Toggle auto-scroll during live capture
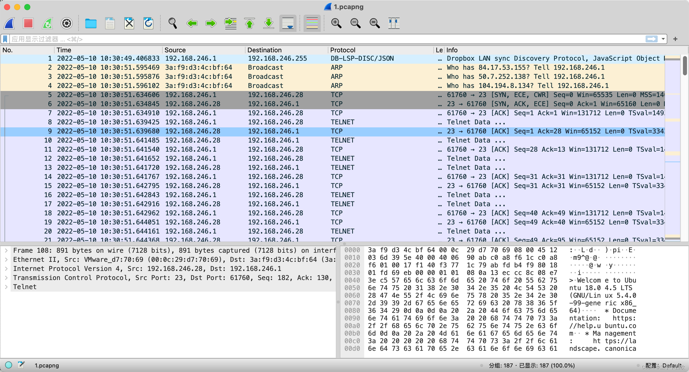Screen dimensions: 689x372 pyautogui.click(x=288, y=24)
